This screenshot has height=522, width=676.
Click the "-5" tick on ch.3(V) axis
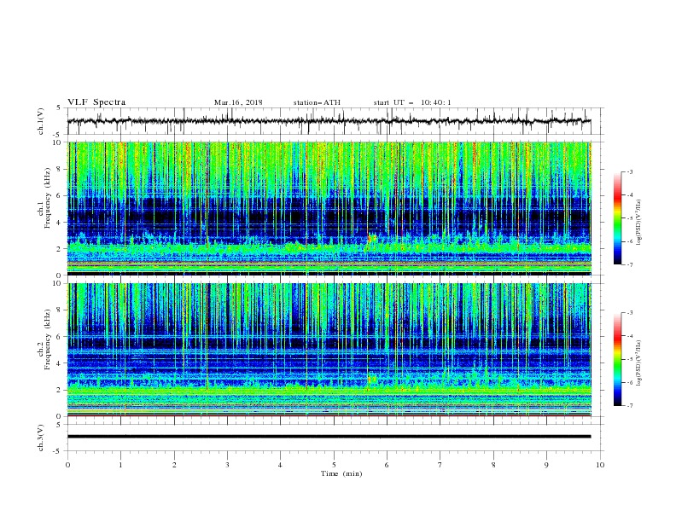coord(58,451)
